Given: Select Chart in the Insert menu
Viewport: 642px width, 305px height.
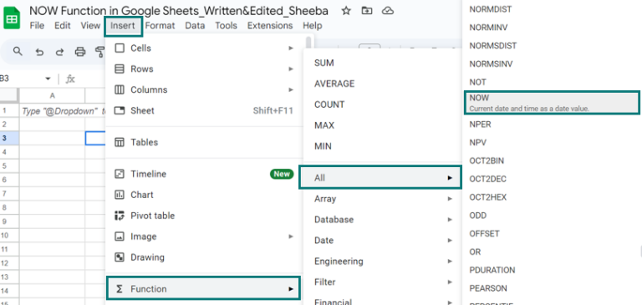Looking at the screenshot, I should pyautogui.click(x=204, y=195).
